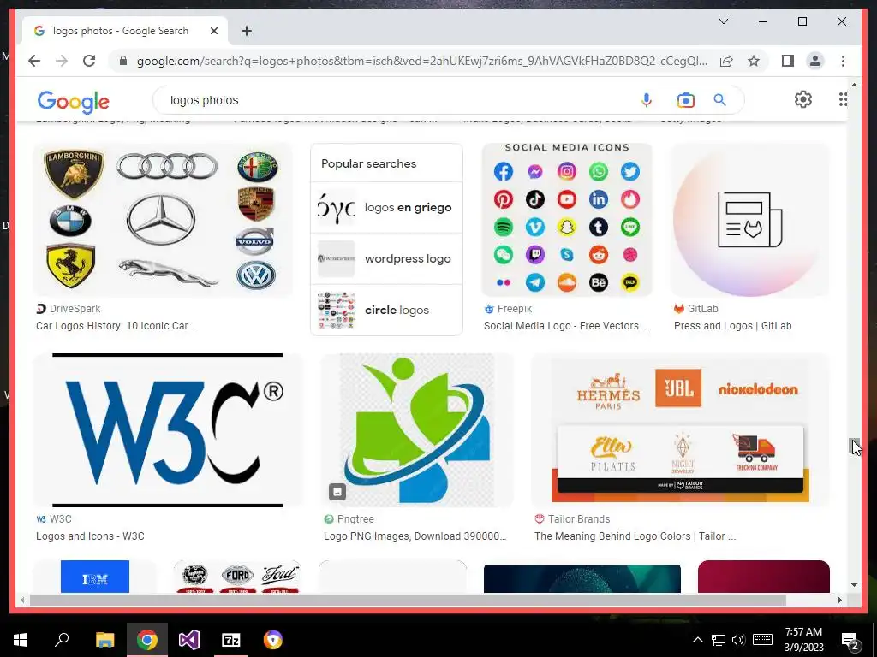Click the horizontal scrollbar left arrow
The height and width of the screenshot is (657, 877).
[22, 600]
